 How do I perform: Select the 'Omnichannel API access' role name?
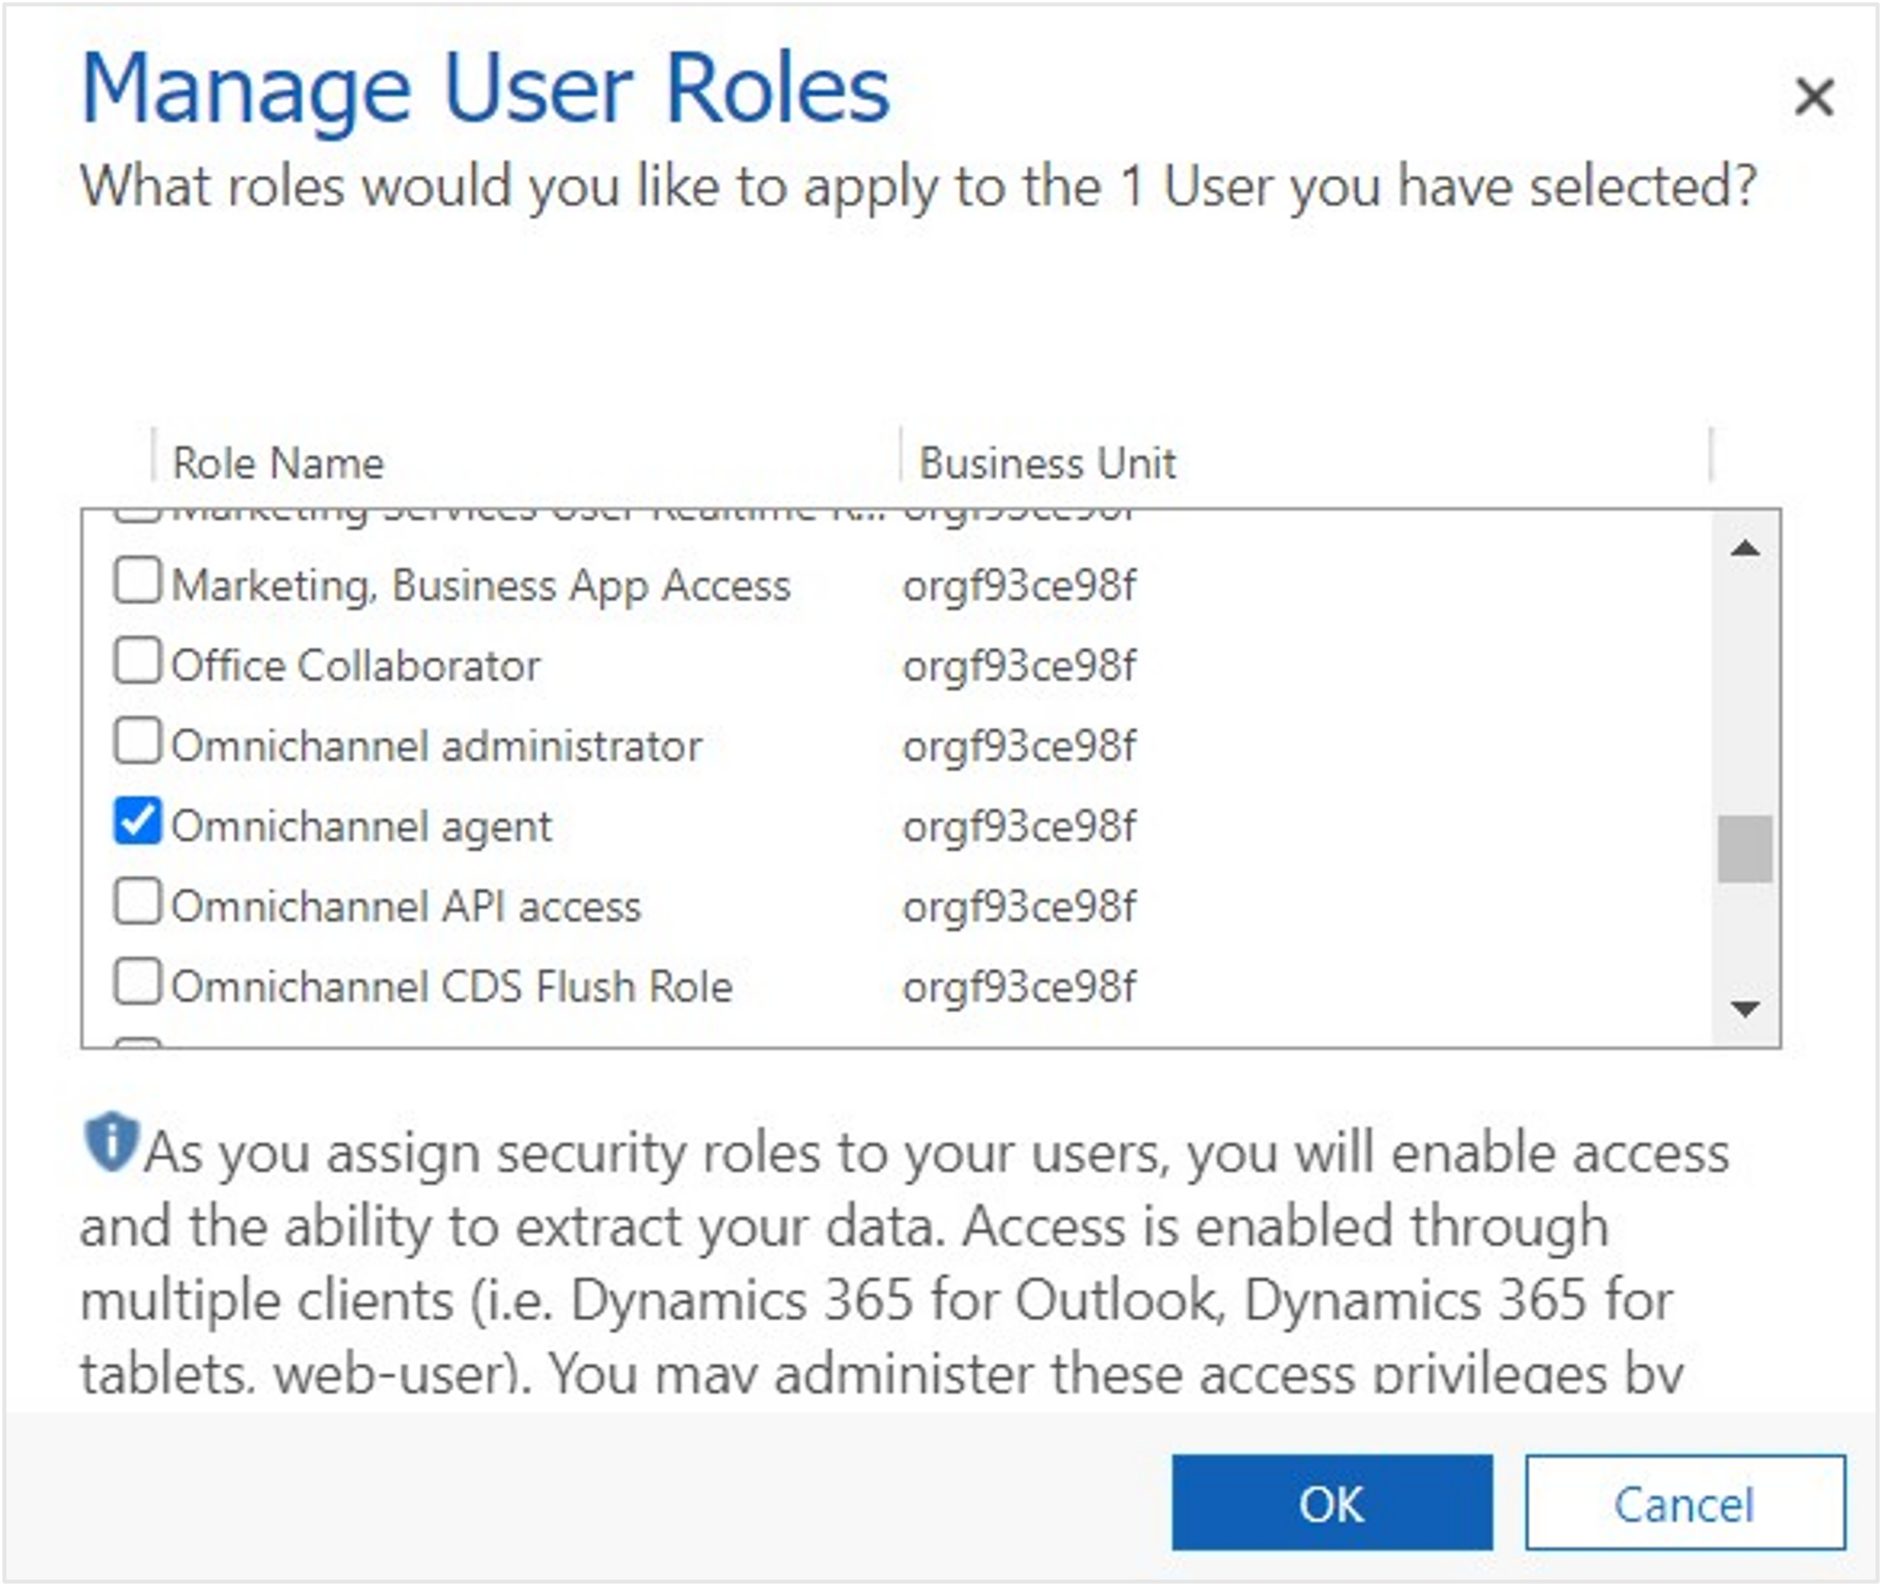405,906
